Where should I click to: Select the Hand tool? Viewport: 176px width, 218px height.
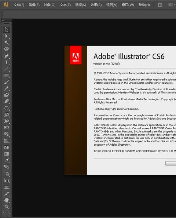tap(6, 200)
